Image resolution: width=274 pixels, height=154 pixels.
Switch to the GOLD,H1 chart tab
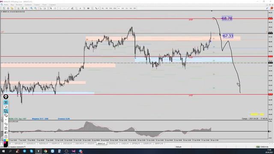(91, 144)
